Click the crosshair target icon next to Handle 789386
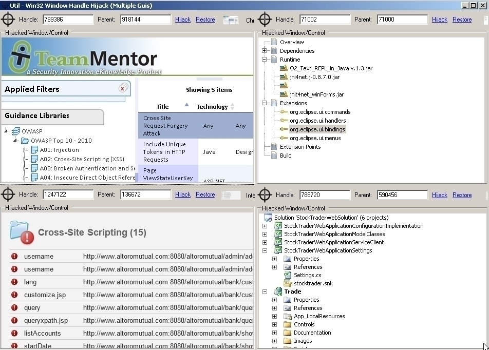 (x=8, y=20)
